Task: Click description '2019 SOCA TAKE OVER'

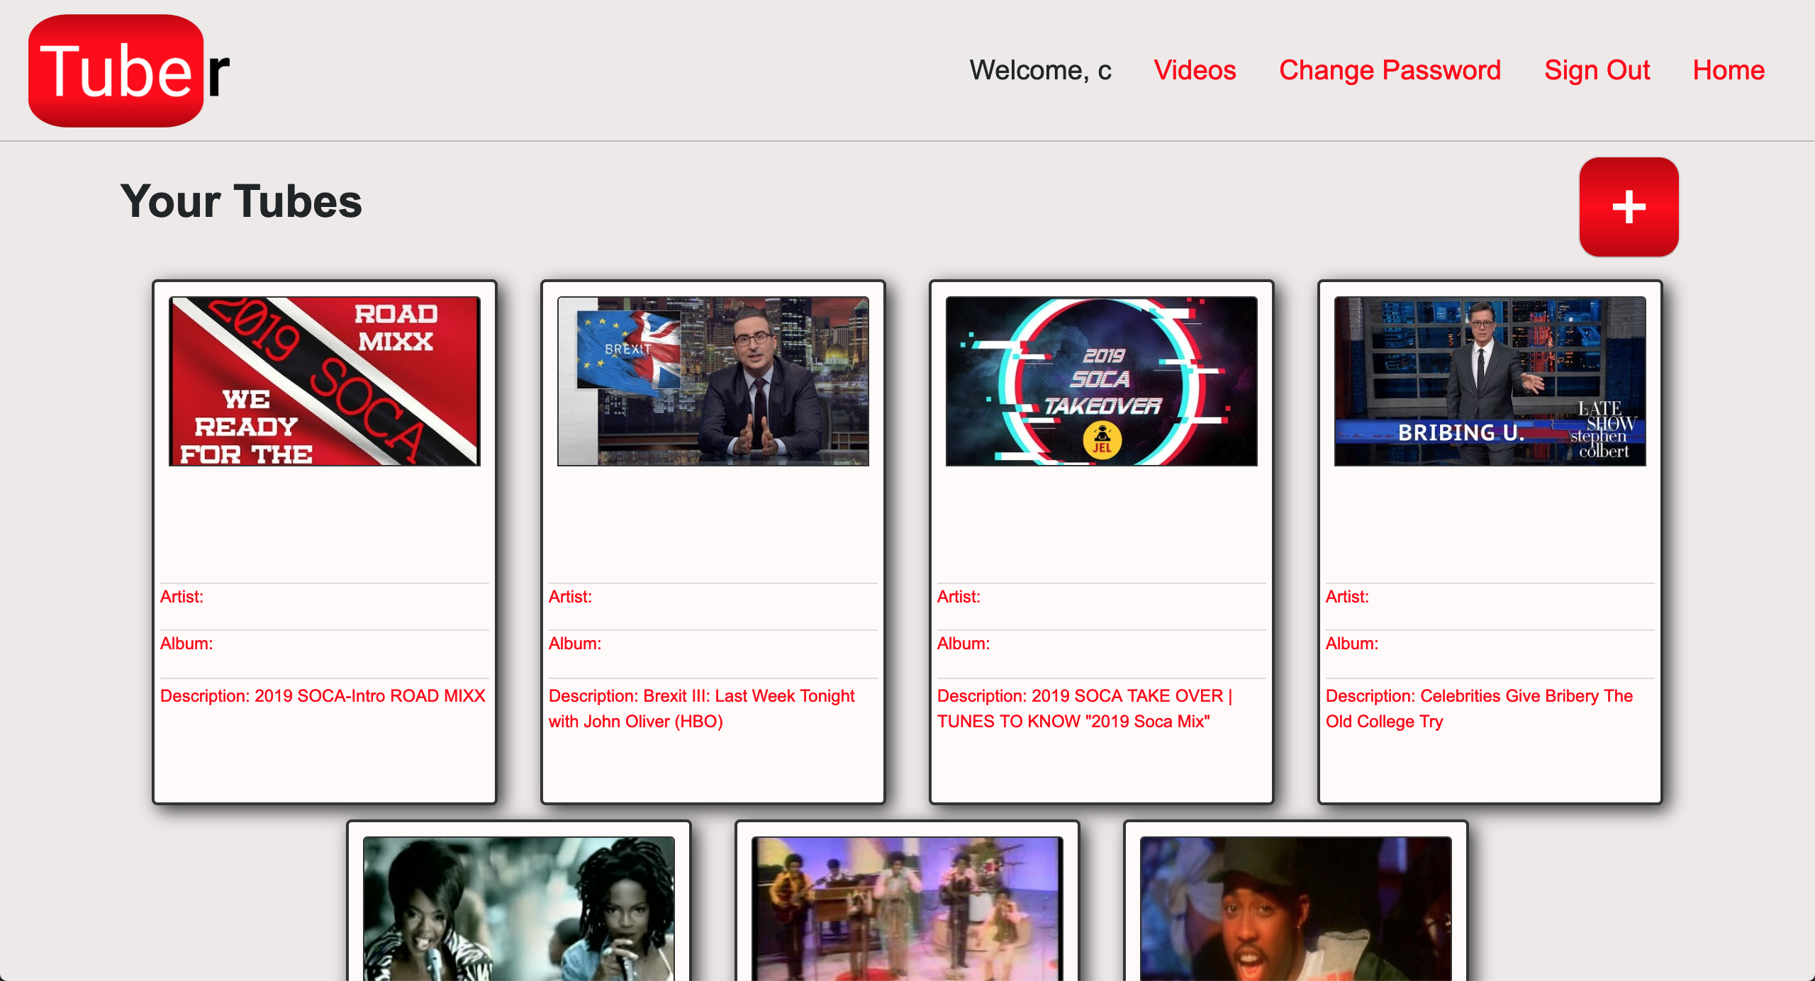Action: (x=1085, y=709)
